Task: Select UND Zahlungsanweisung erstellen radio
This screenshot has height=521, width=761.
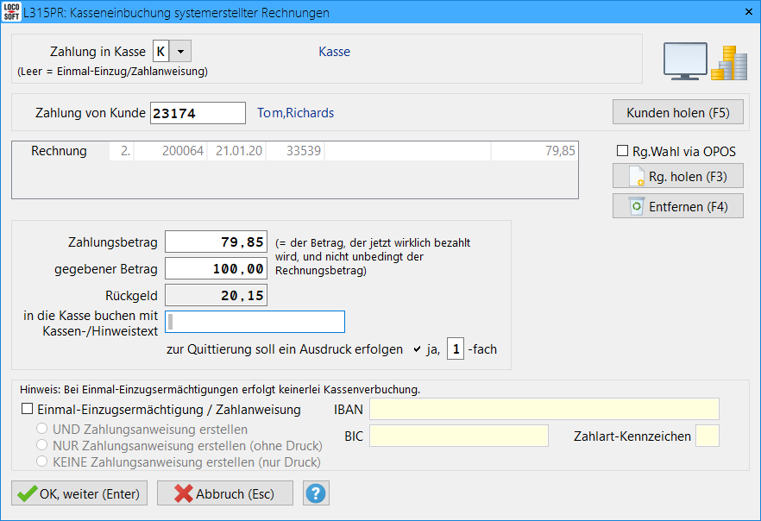Action: tap(41, 429)
